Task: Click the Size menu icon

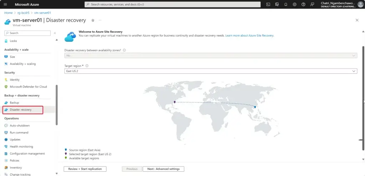Action: [x=6, y=57]
